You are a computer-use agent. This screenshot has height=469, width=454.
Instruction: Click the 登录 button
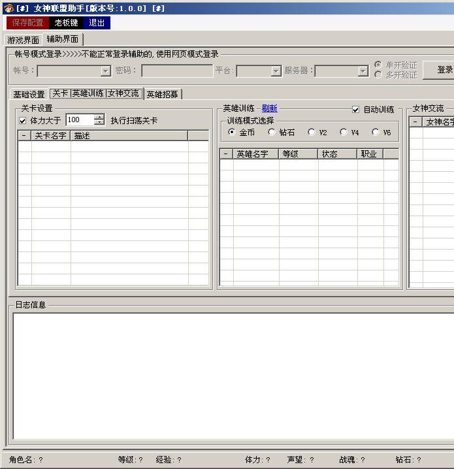(x=444, y=70)
